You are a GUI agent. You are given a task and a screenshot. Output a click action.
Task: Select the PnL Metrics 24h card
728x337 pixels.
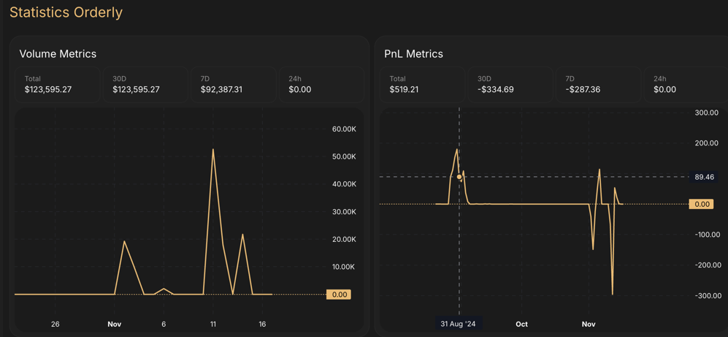(x=685, y=85)
